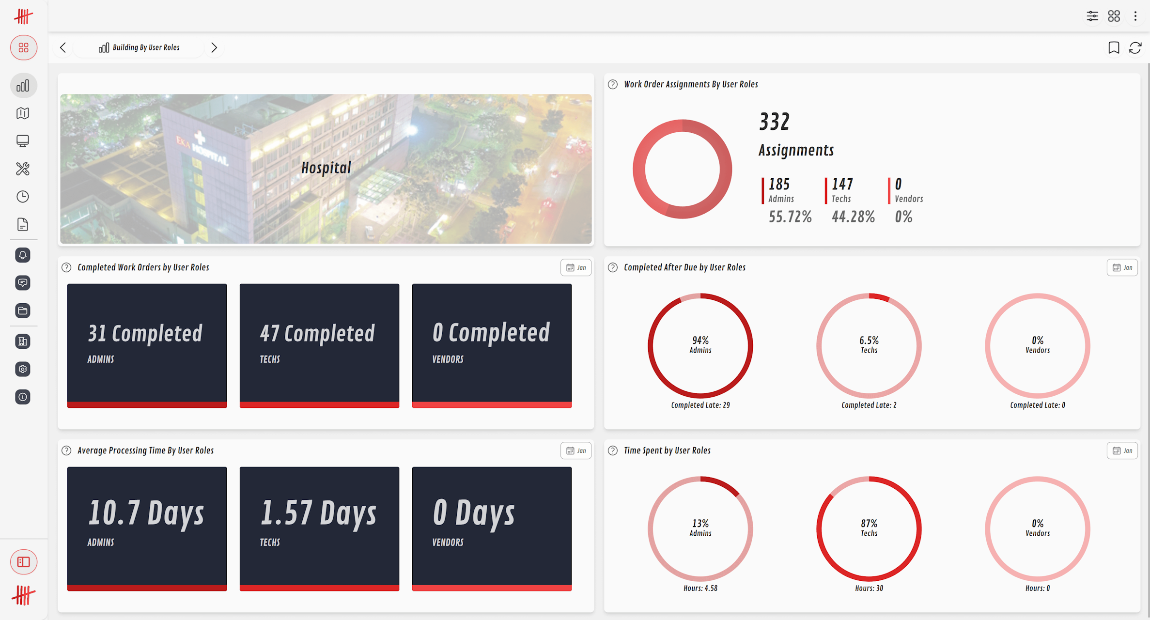1150x620 pixels.
Task: Bookmark the current dashboard
Action: pos(1114,47)
